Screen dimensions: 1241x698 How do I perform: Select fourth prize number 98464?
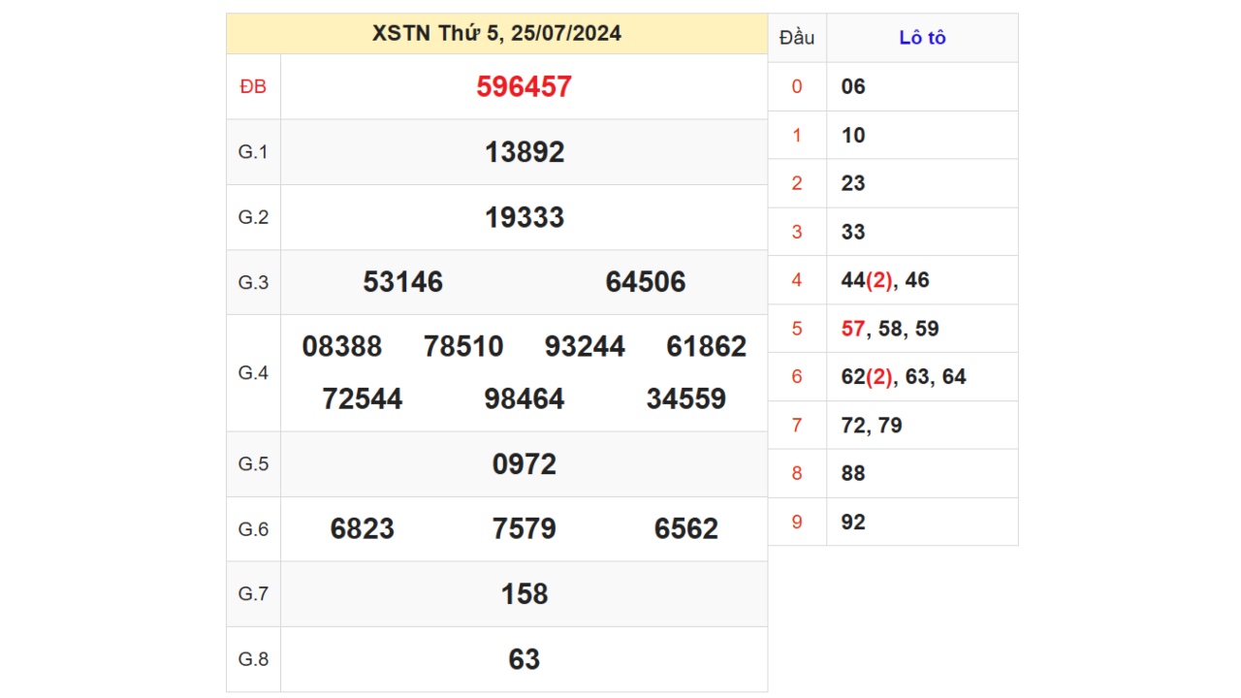(x=524, y=398)
